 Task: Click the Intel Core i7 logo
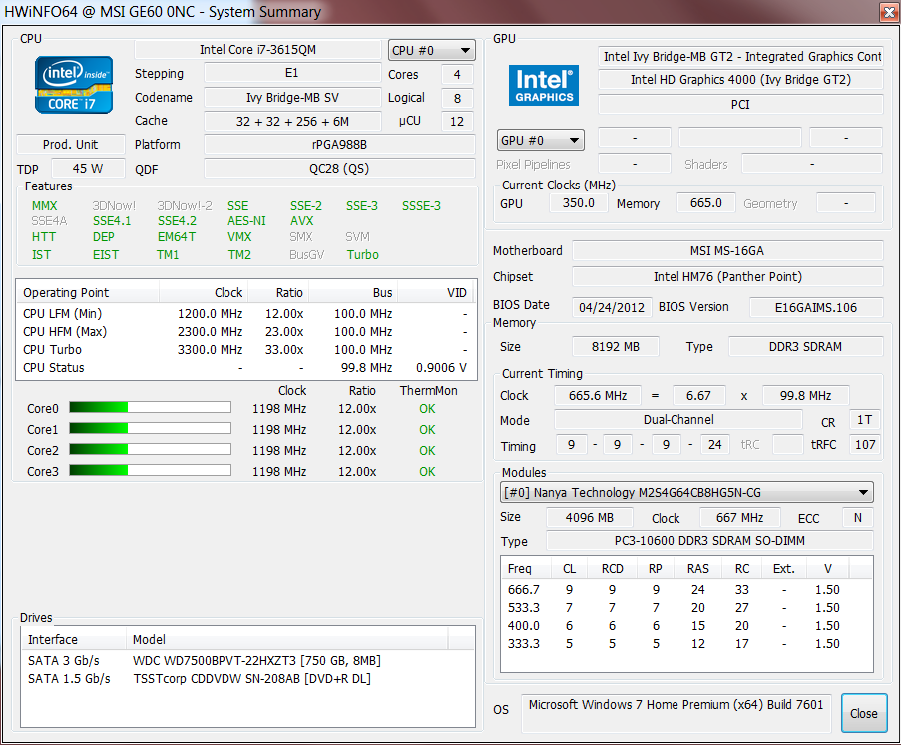click(x=74, y=85)
